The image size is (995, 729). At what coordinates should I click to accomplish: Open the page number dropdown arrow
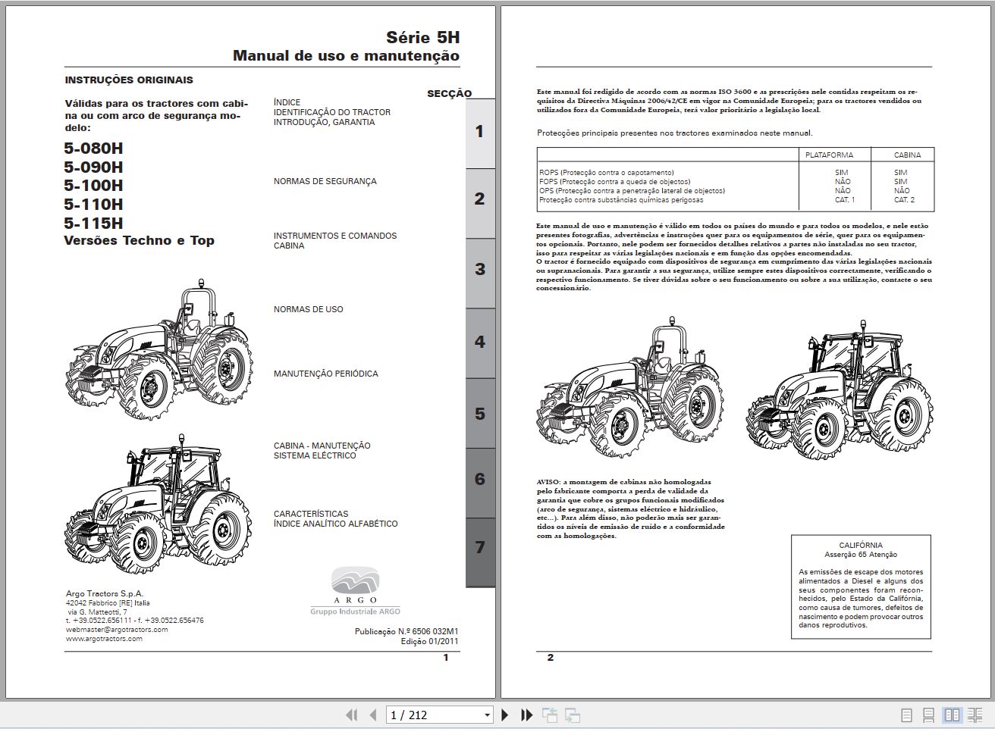(487, 715)
